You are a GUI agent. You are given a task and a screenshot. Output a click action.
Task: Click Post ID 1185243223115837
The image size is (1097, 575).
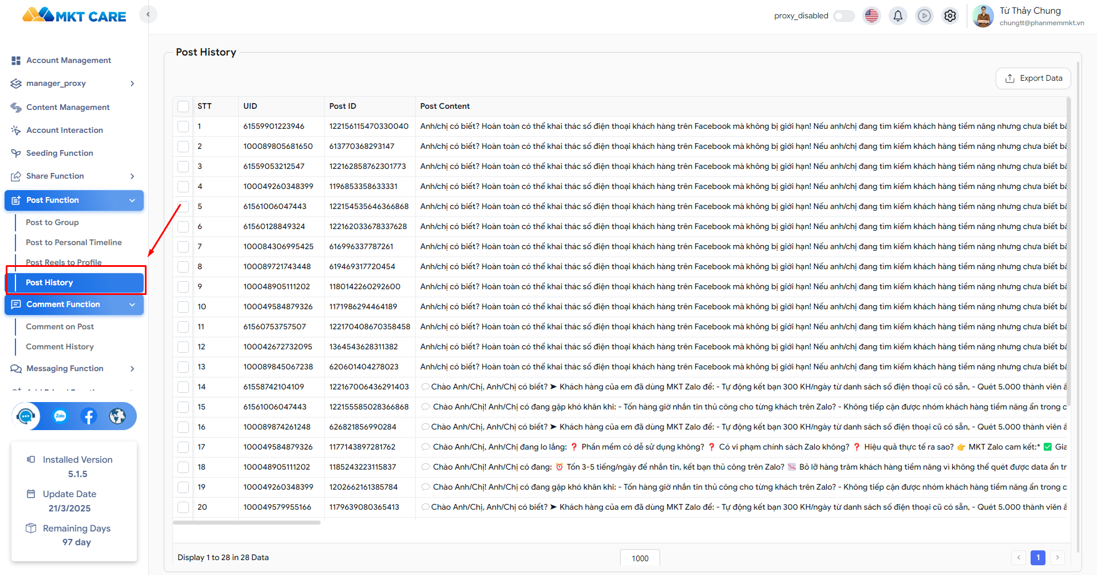click(x=362, y=467)
